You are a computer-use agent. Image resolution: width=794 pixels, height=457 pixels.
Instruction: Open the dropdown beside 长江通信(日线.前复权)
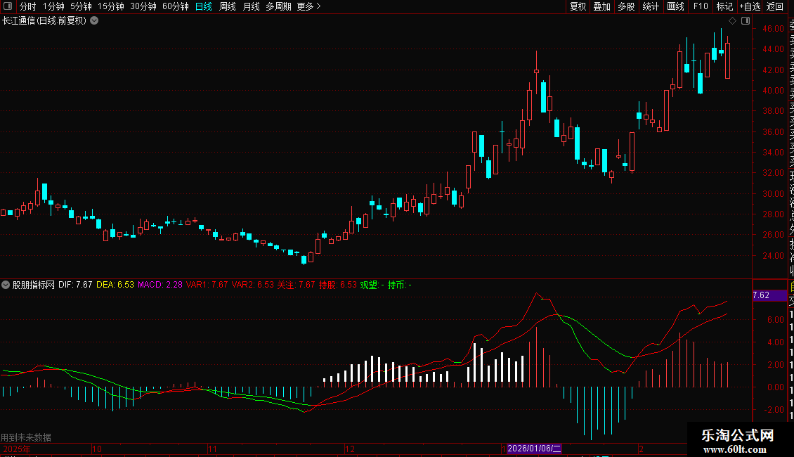pyautogui.click(x=94, y=21)
